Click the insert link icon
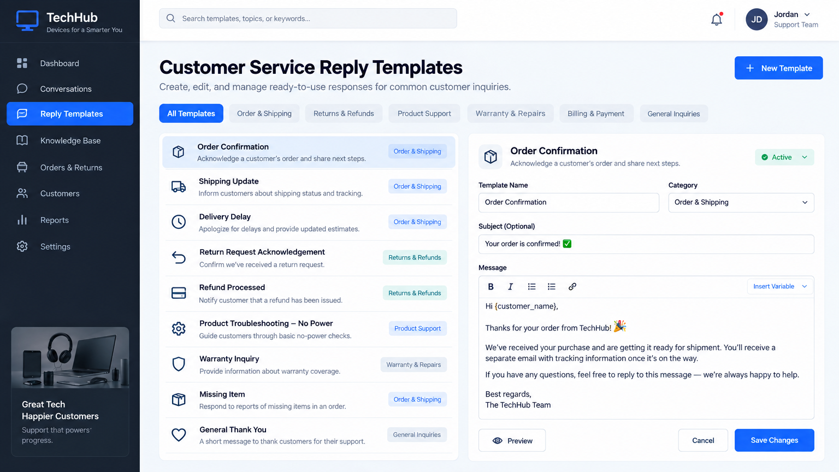Image resolution: width=839 pixels, height=472 pixels. click(x=572, y=287)
